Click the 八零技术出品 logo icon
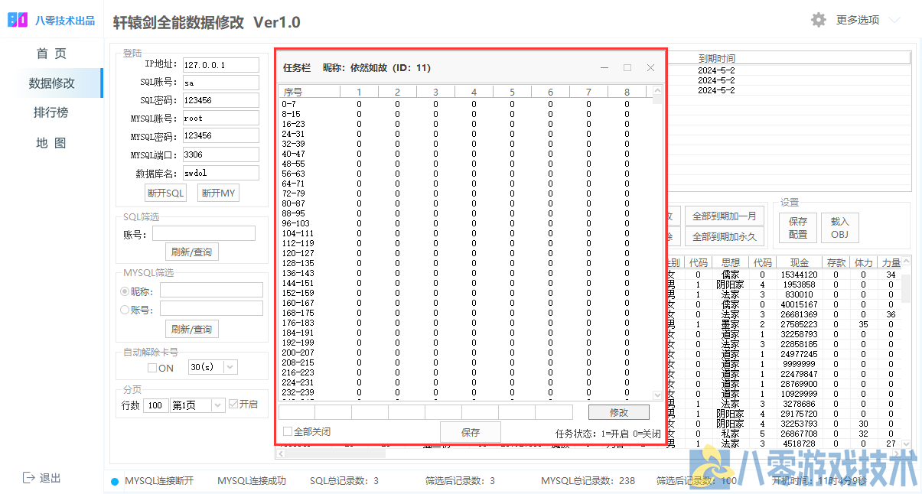The height and width of the screenshot is (494, 922). 18,20
